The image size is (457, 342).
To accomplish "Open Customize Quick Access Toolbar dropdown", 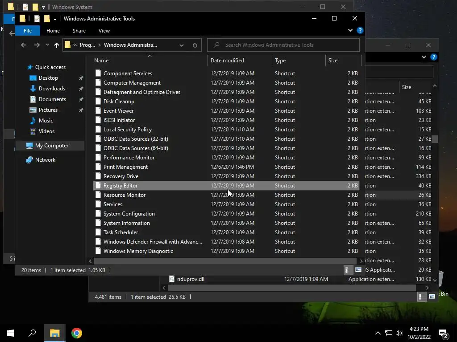I will (x=55, y=19).
